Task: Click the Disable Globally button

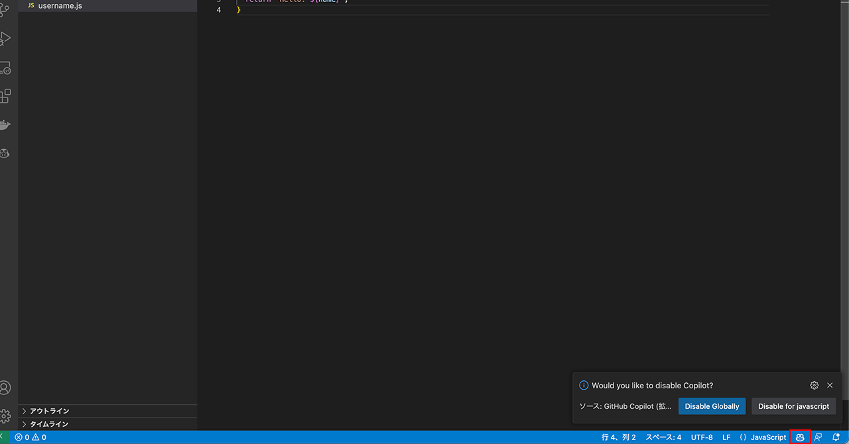Action: point(712,406)
